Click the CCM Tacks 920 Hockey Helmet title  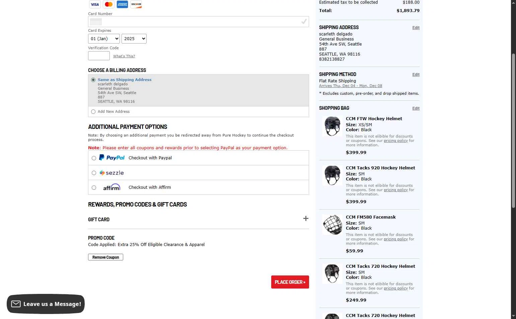[380, 168]
